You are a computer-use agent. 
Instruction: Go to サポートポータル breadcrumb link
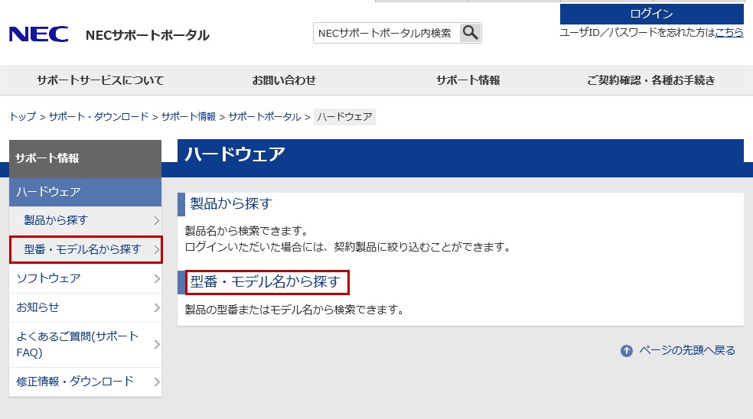(264, 117)
